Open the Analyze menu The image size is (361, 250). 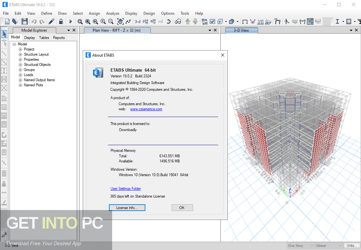click(112, 13)
